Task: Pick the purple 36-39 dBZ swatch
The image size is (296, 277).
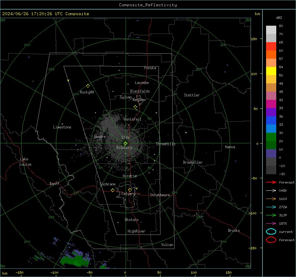Action: [x=271, y=112]
